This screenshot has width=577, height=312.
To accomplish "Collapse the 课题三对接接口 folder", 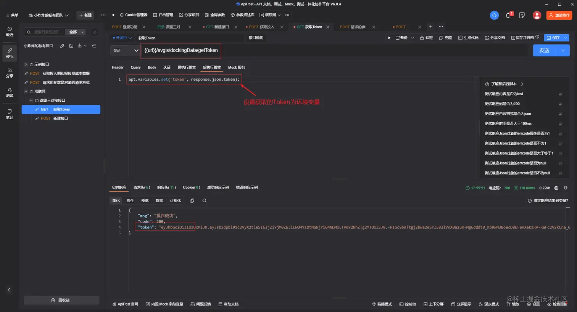I will pyautogui.click(x=31, y=101).
